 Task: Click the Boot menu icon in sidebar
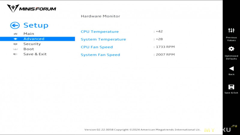[x=15, y=49]
